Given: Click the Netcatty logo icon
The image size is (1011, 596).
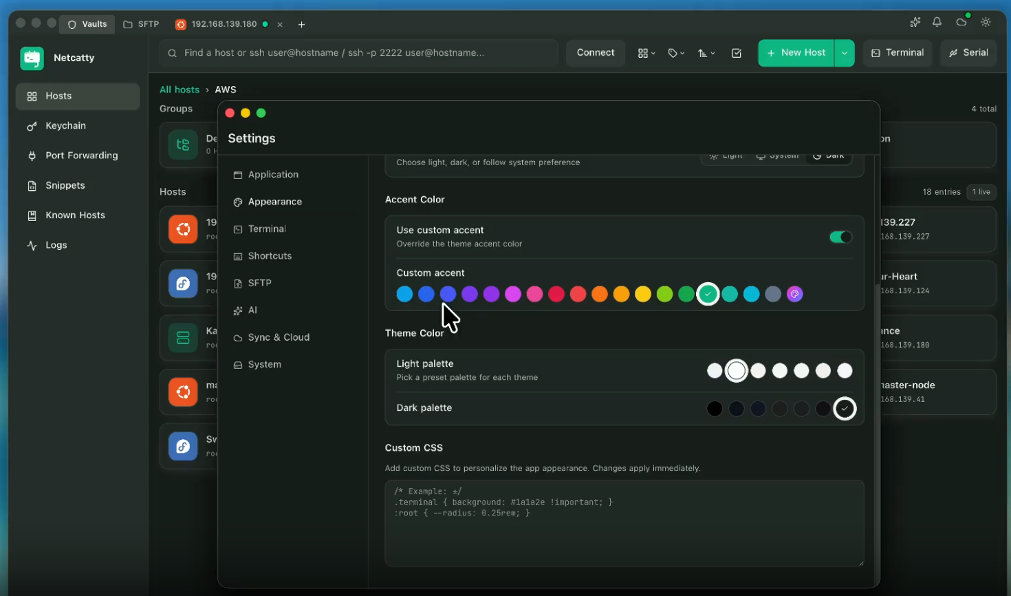Looking at the screenshot, I should point(32,58).
